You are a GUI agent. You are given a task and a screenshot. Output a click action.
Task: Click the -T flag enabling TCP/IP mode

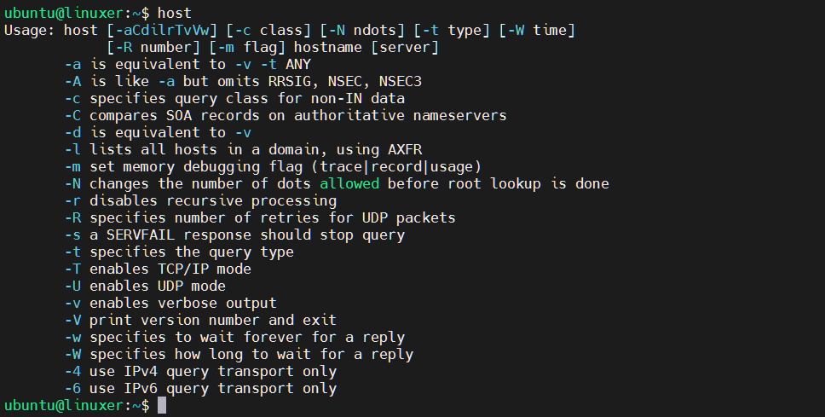(x=72, y=269)
